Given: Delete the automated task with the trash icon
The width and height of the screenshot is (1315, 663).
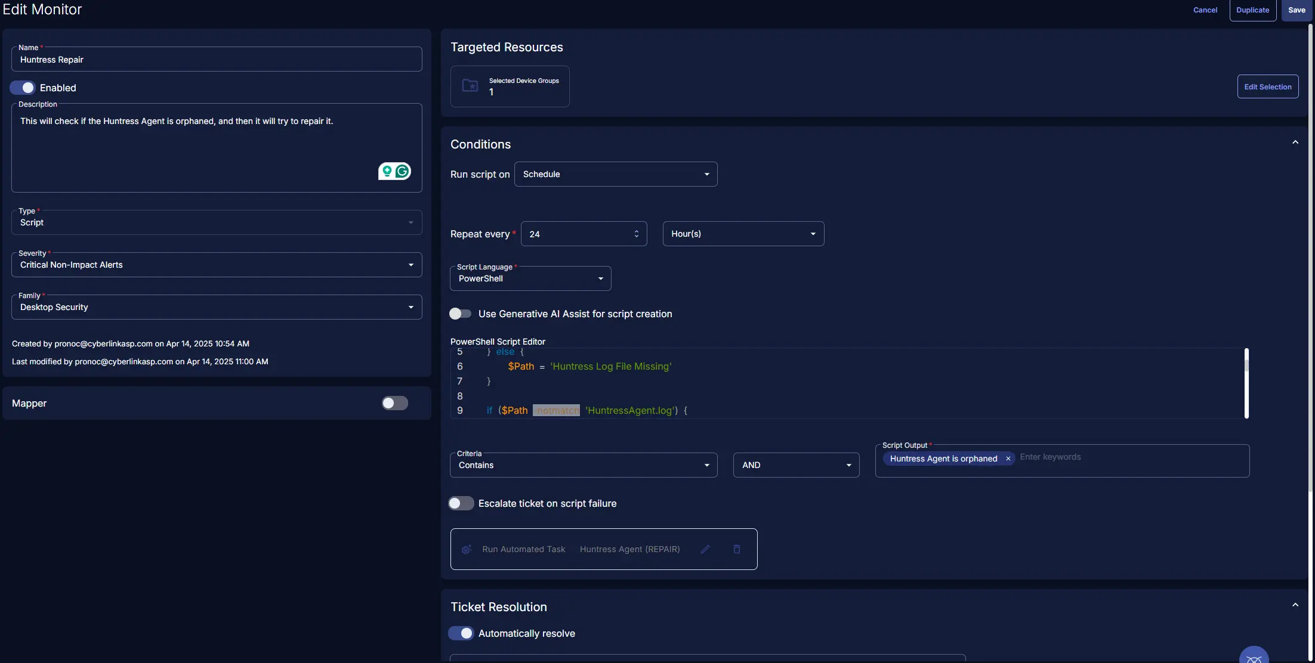Looking at the screenshot, I should (x=736, y=549).
